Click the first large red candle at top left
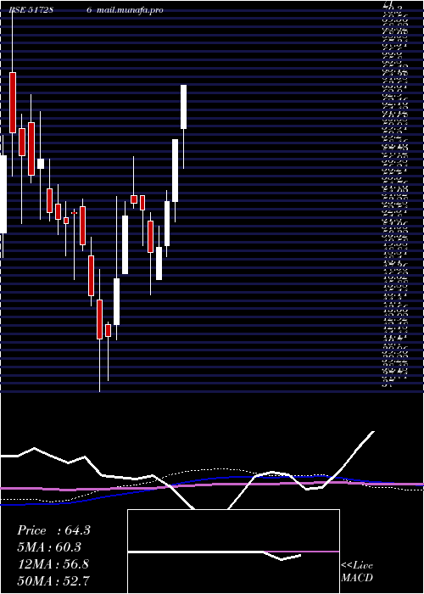424x594 pixels. click(13, 103)
